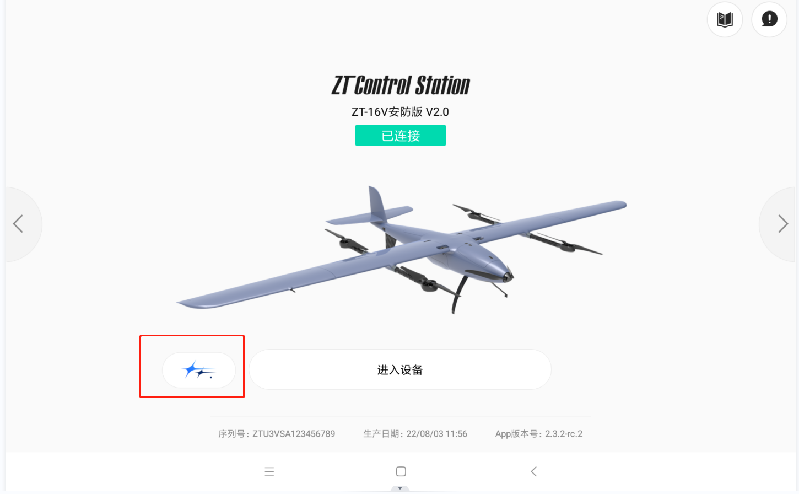The width and height of the screenshot is (799, 494).
Task: Tap the Android back arrow icon
Action: tap(533, 471)
